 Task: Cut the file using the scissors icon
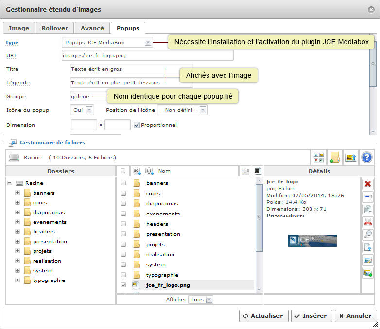(367, 222)
